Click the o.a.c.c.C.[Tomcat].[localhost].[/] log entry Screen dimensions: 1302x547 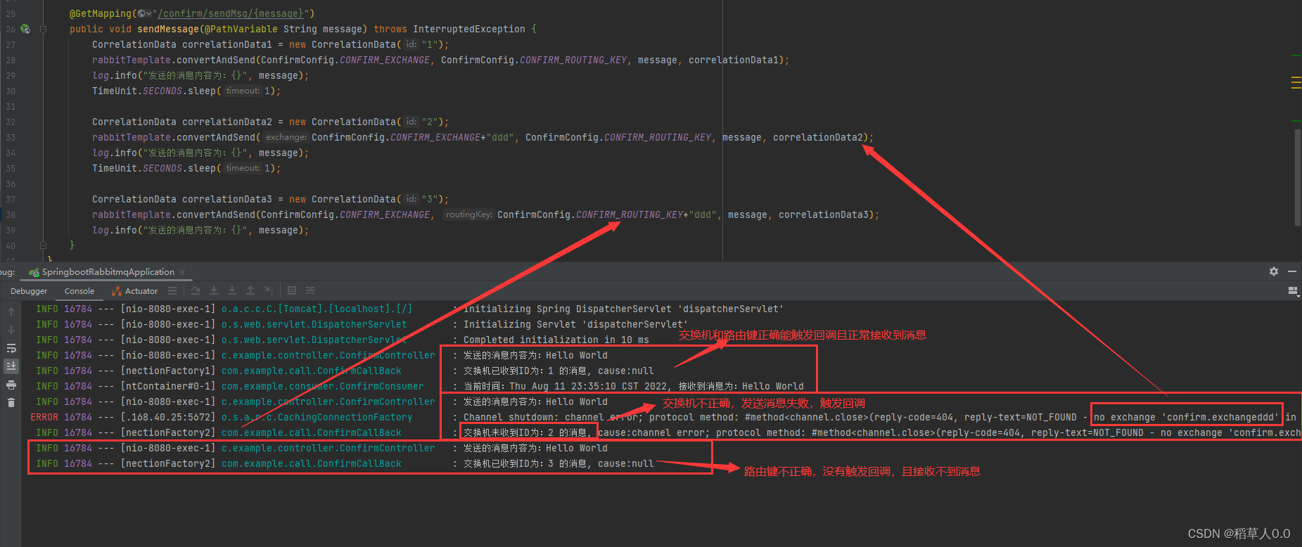[x=317, y=309]
